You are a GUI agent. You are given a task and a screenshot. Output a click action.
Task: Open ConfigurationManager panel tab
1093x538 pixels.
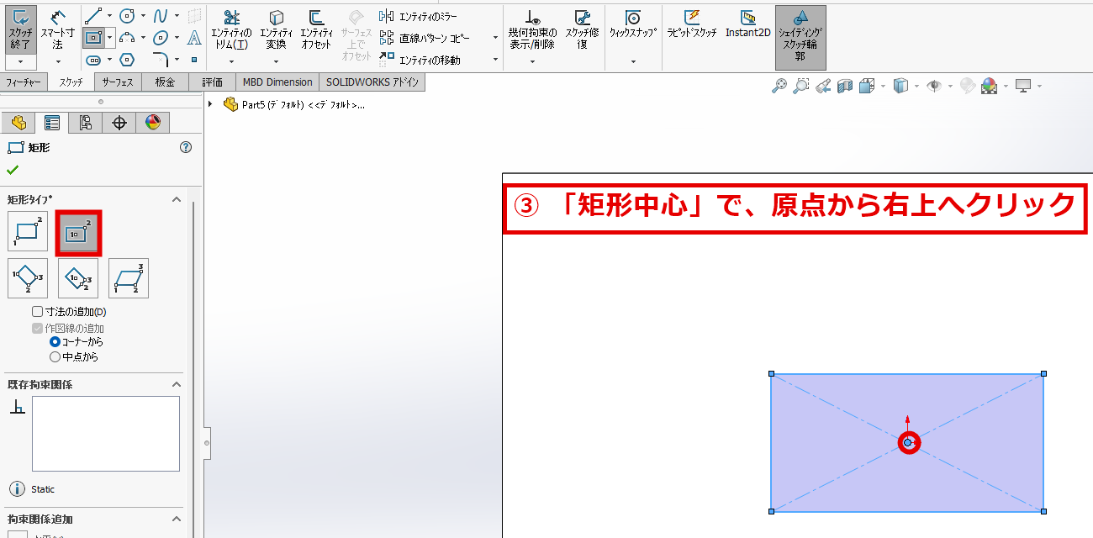tap(86, 123)
